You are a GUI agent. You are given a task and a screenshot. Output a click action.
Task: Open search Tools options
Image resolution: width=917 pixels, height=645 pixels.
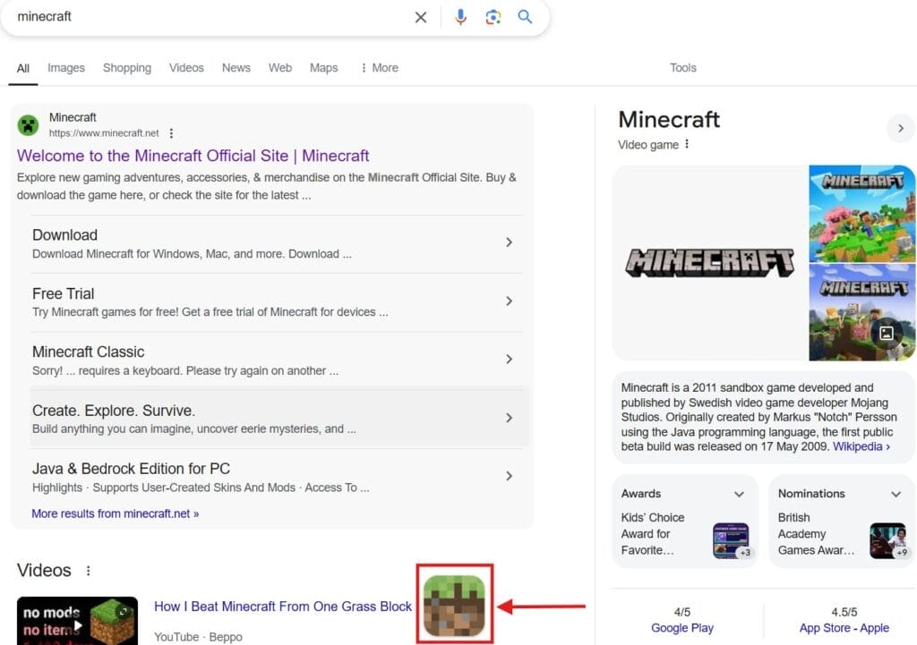point(682,68)
